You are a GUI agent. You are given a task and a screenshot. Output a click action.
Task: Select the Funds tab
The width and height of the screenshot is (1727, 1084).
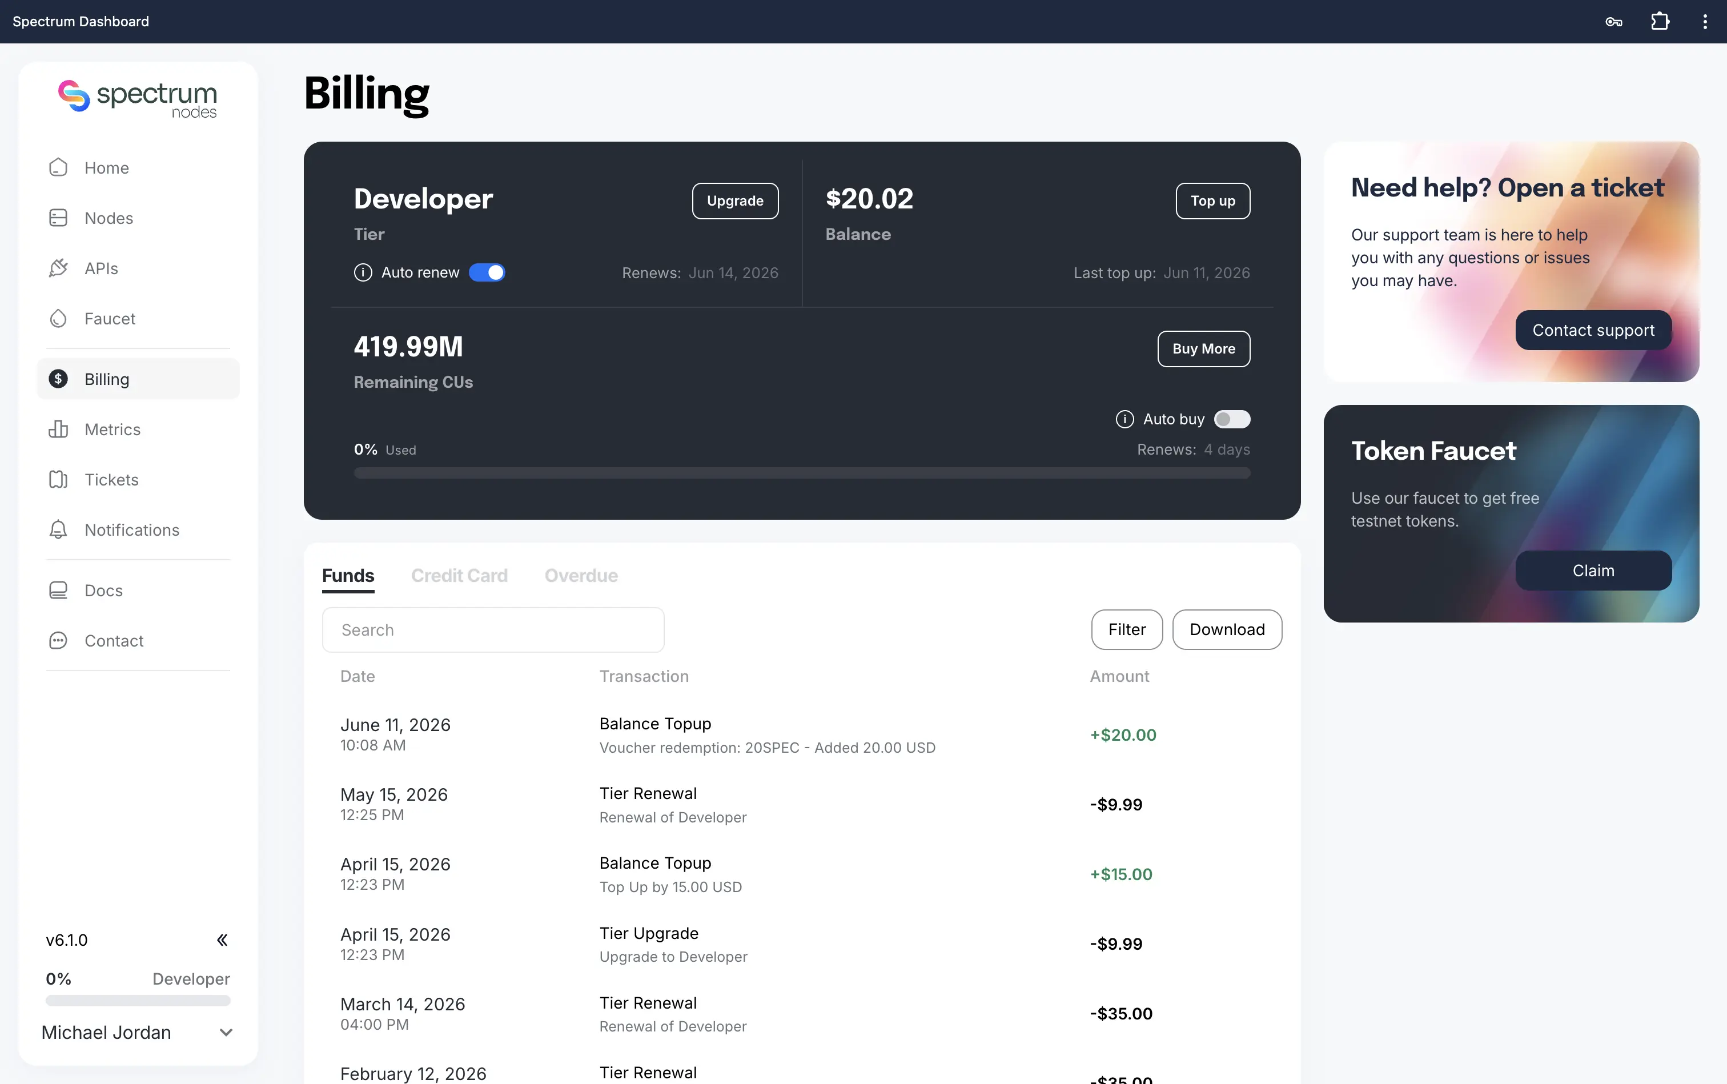tap(348, 576)
